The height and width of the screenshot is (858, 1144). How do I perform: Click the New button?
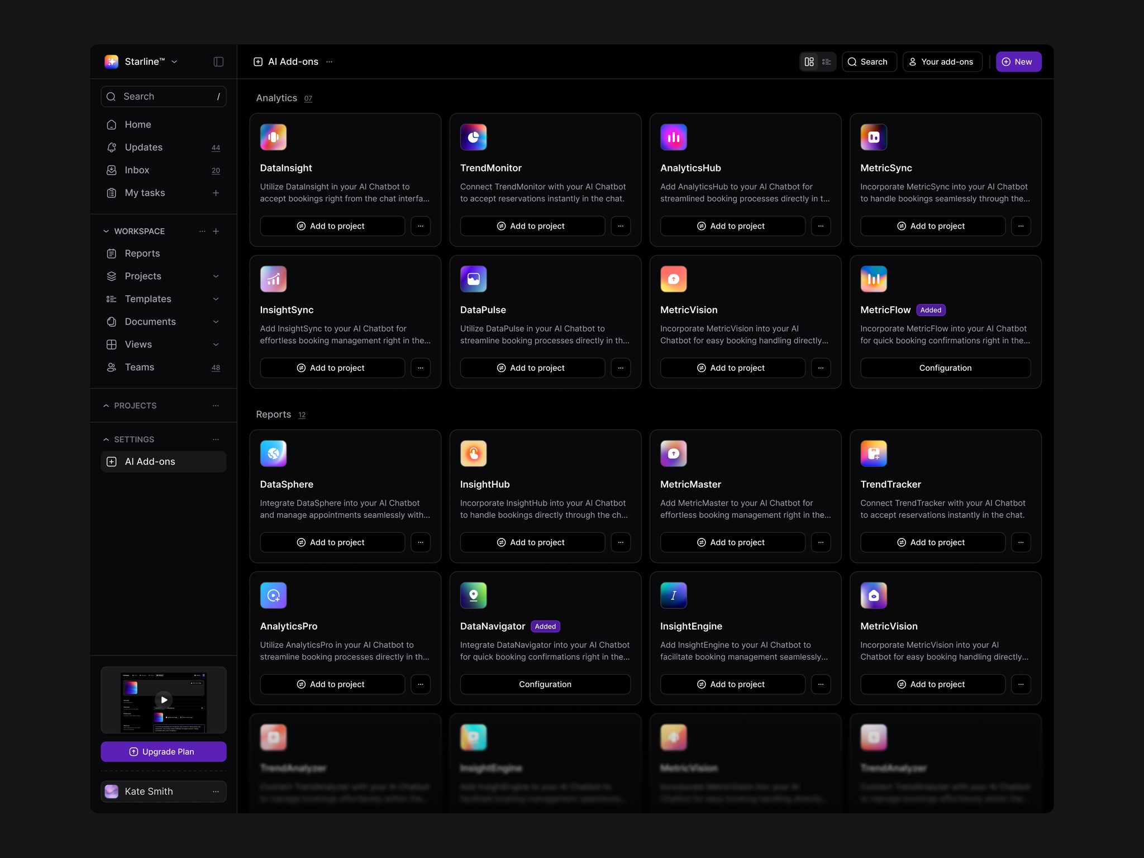(x=1018, y=61)
